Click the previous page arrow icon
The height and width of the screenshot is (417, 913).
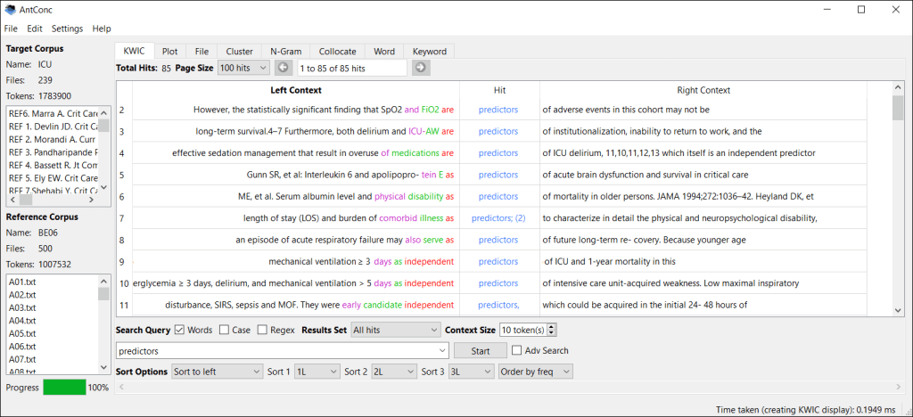tap(283, 68)
